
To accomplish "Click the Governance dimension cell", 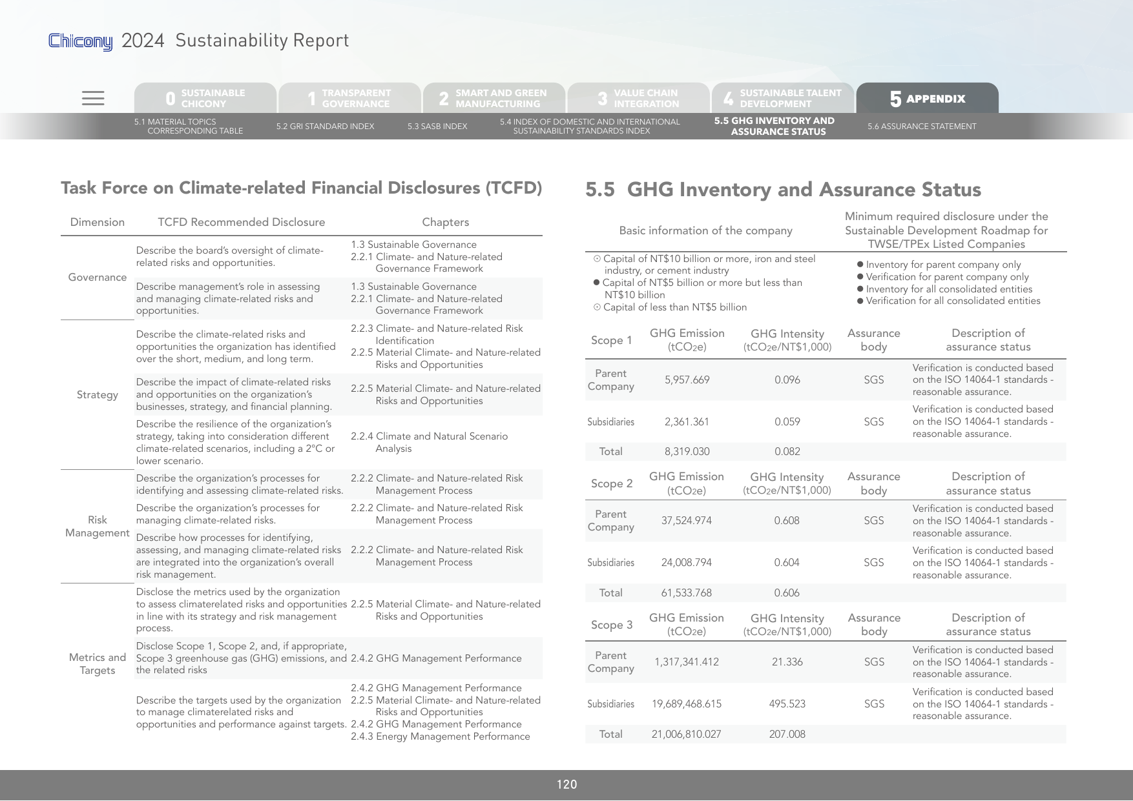I will pos(98,278).
